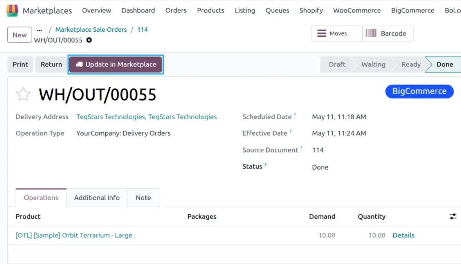The height and width of the screenshot is (264, 461).
Task: Click the Print button
Action: tap(20, 65)
